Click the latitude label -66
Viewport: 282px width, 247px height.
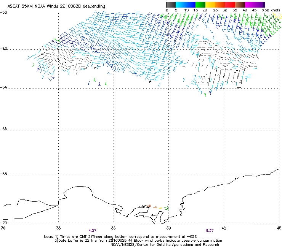click(3, 129)
